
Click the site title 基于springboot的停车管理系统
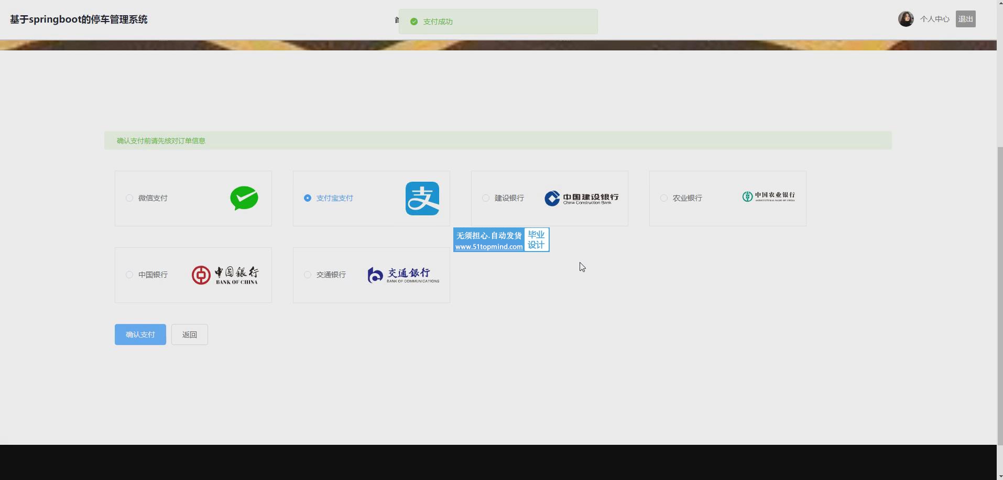[x=79, y=19]
